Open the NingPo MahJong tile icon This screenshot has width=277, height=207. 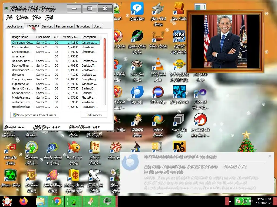[95, 153]
